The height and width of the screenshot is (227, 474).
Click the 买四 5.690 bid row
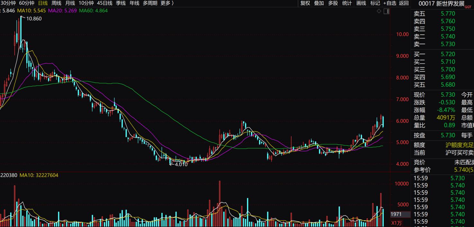click(x=442, y=77)
